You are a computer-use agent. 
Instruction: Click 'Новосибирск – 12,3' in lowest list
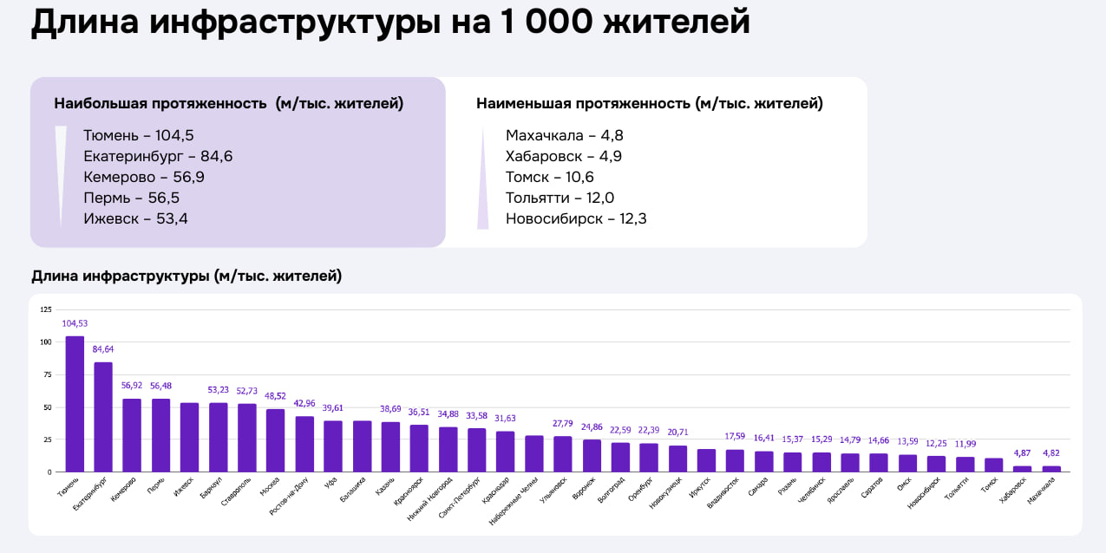click(x=576, y=218)
